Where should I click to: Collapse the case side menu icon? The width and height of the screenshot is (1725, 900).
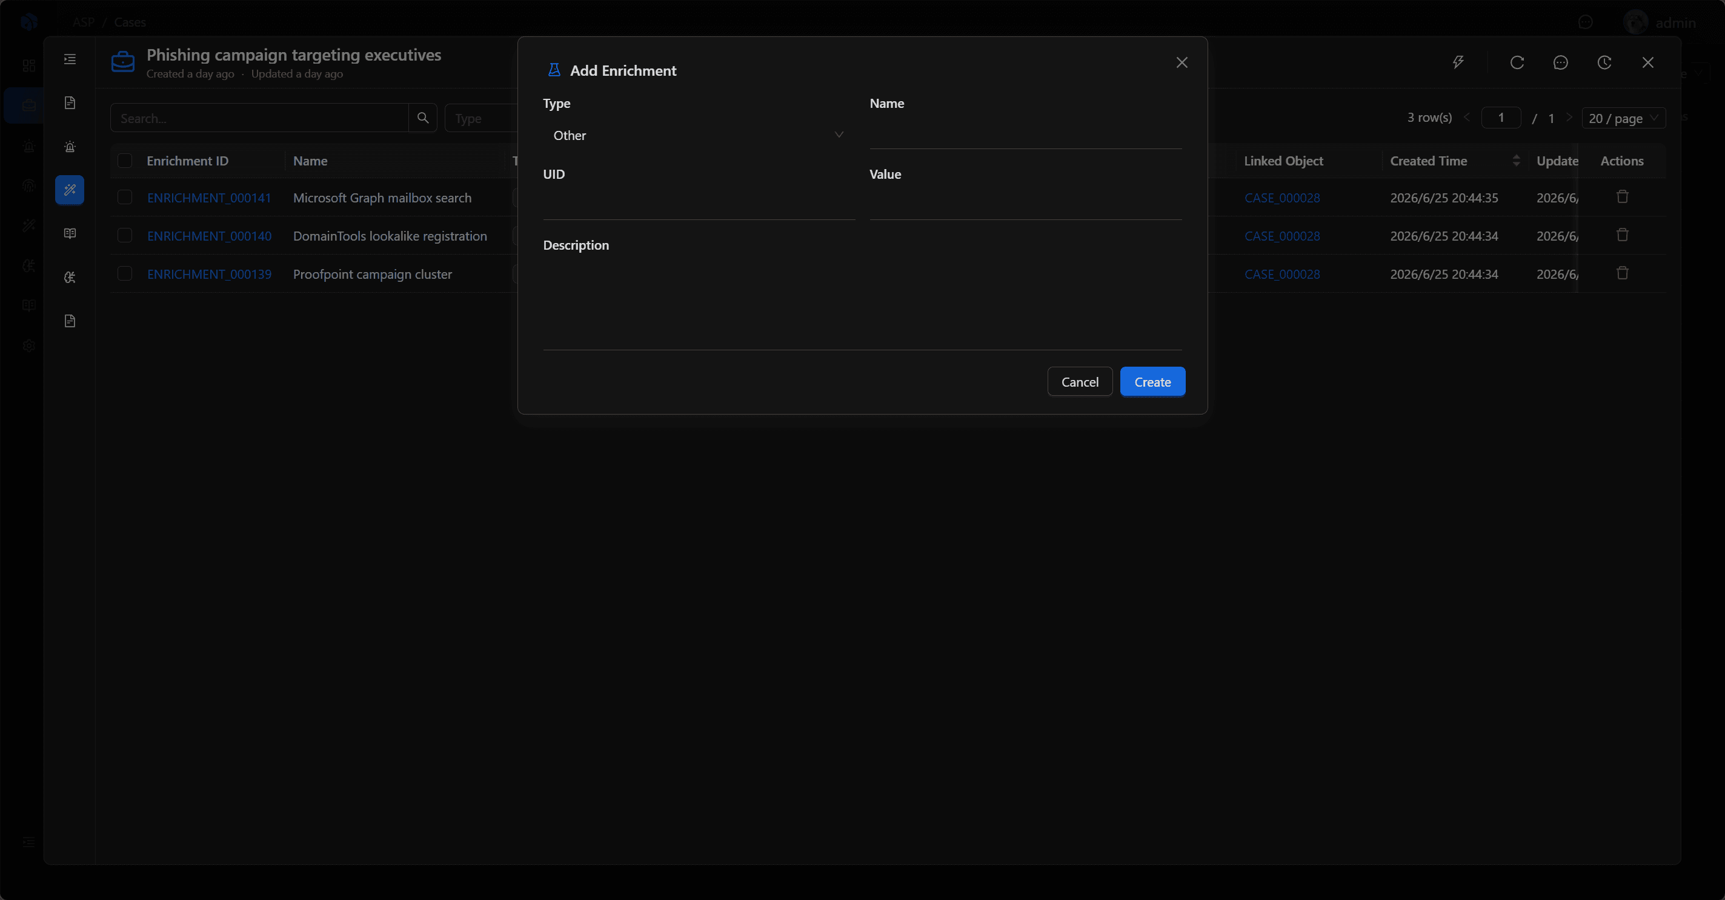(x=70, y=59)
